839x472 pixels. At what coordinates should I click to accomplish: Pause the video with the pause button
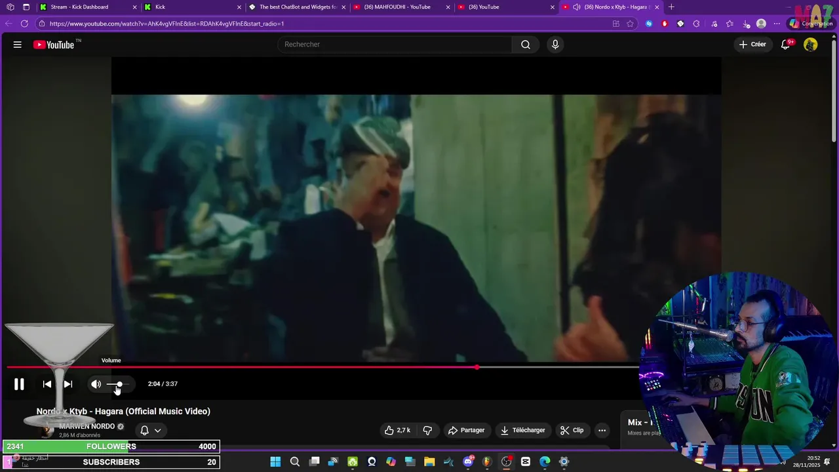coord(19,384)
